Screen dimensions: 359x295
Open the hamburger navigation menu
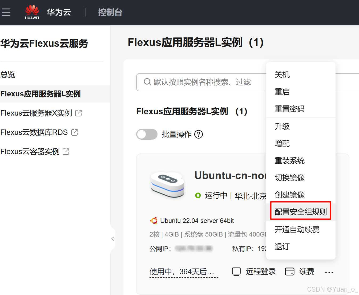(6, 12)
